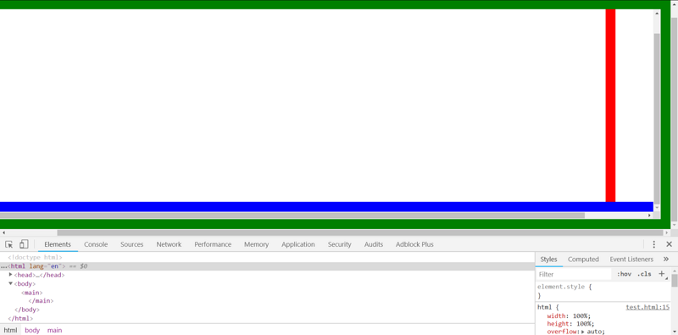Toggle the .cls element classes panel
Viewport: 678px width, 335px height.
coord(644,274)
